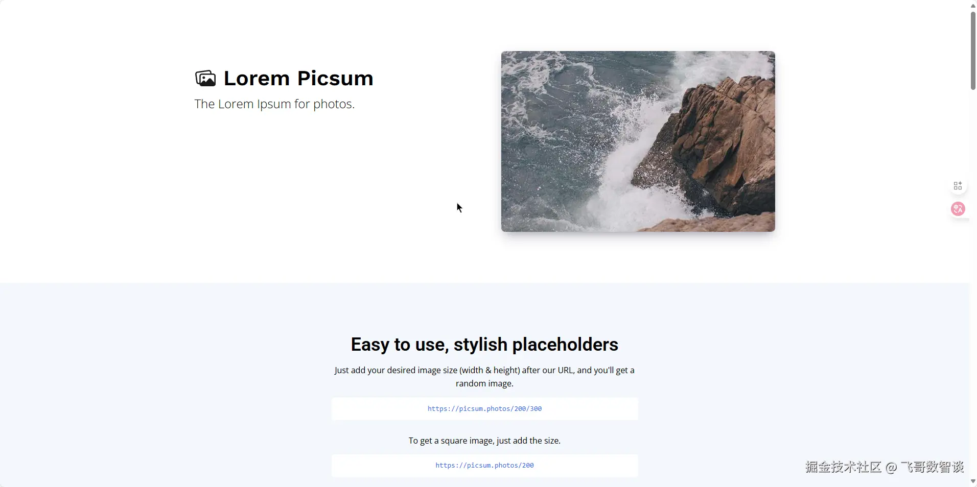This screenshot has height=487, width=977.
Task: Open the pink translate floating icon
Action: (x=958, y=209)
